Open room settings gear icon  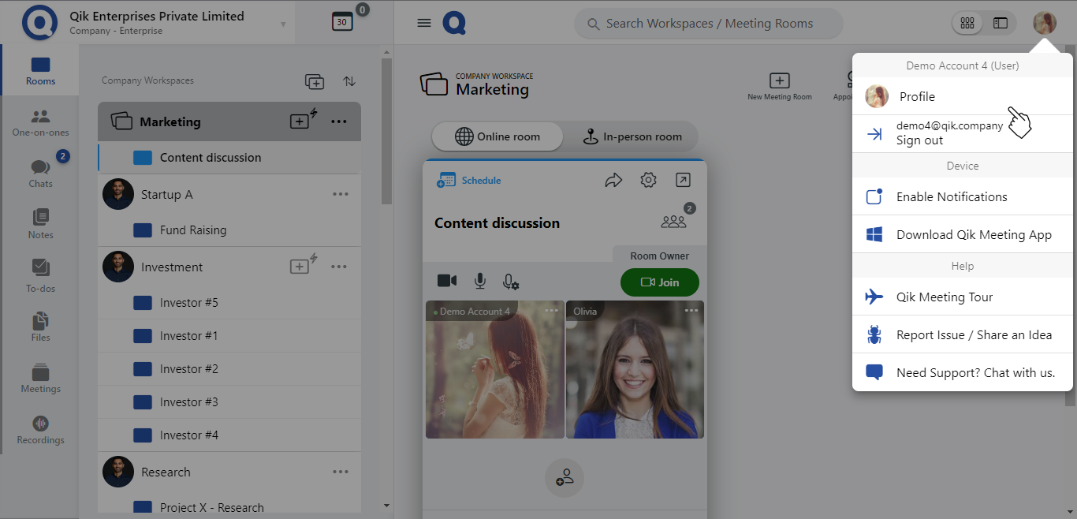tap(648, 180)
